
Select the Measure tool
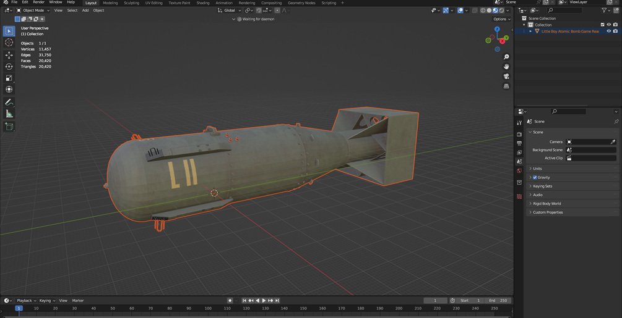(x=9, y=114)
